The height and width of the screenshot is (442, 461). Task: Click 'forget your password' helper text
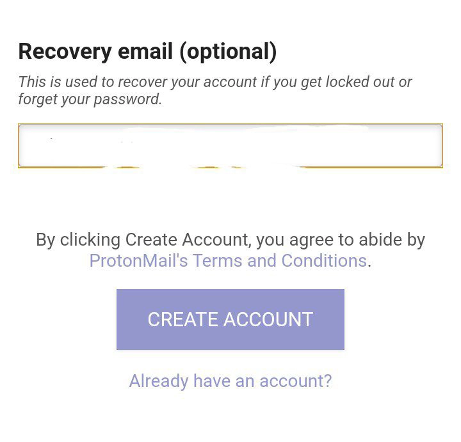click(x=90, y=100)
